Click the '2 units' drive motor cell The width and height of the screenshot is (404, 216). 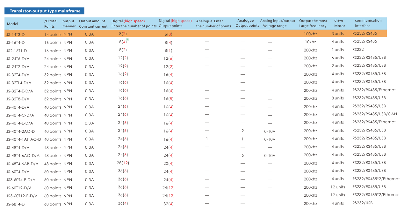(338, 66)
